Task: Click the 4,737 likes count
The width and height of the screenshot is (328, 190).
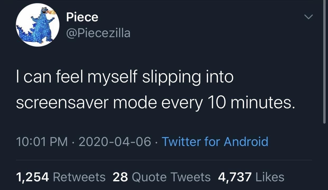Action: (x=235, y=177)
